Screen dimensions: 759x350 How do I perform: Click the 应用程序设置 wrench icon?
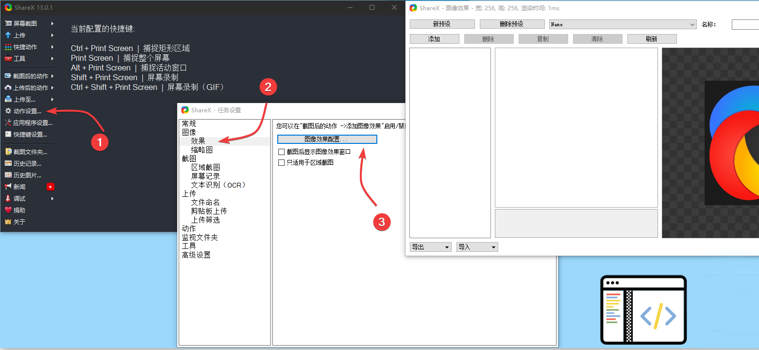8,122
